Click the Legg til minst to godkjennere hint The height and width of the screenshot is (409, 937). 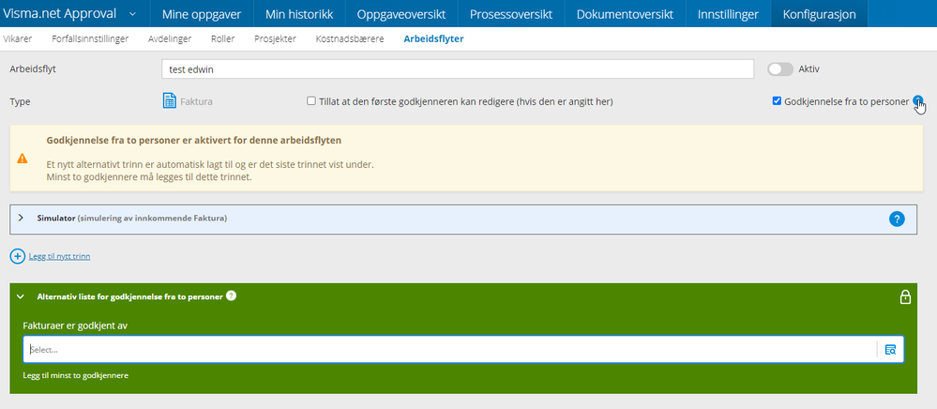[x=76, y=375]
